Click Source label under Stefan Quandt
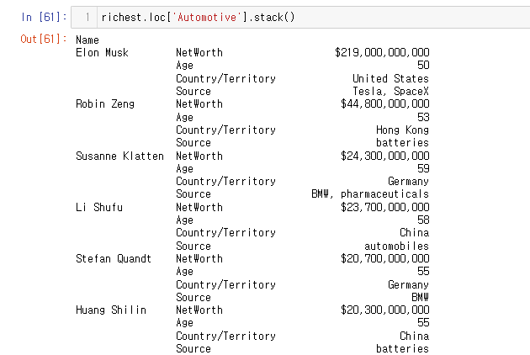 coord(193,297)
